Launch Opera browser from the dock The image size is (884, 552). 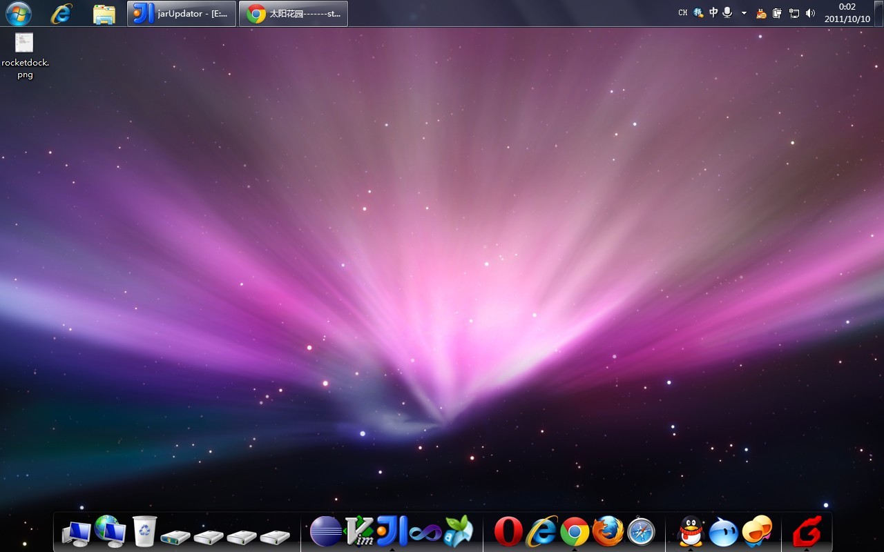tap(508, 531)
